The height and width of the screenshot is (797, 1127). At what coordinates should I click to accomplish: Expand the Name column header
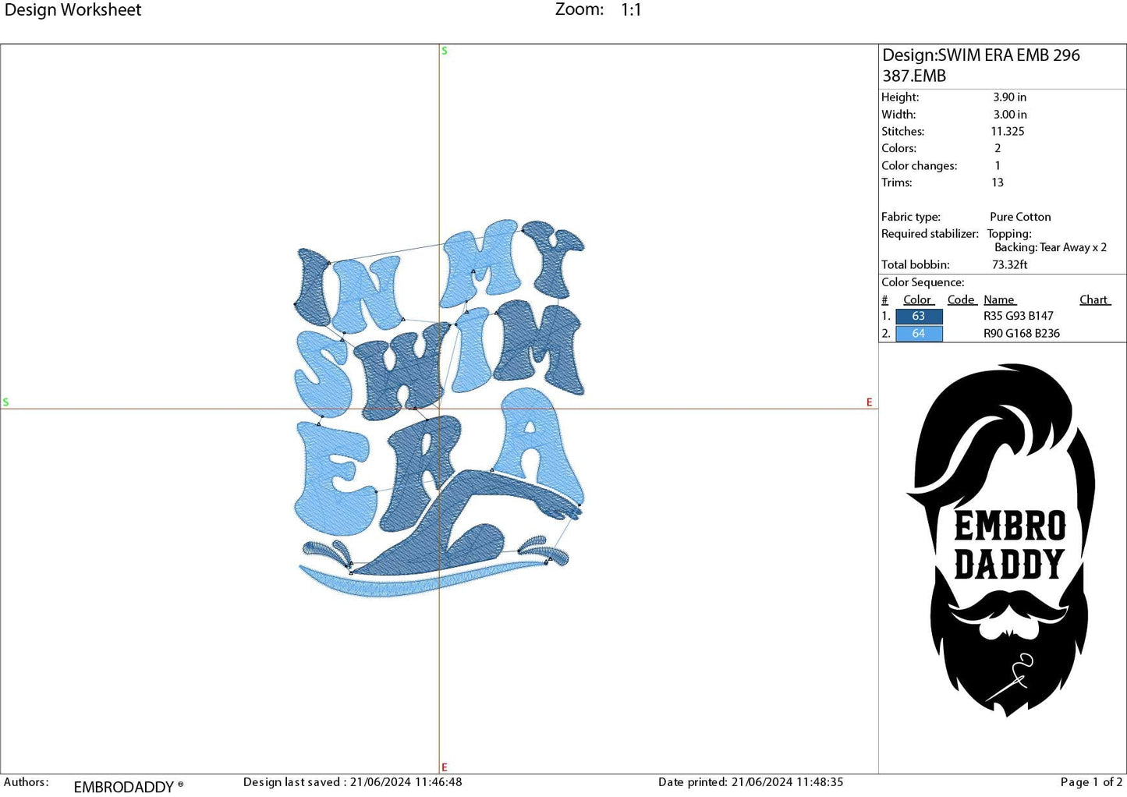click(x=999, y=299)
